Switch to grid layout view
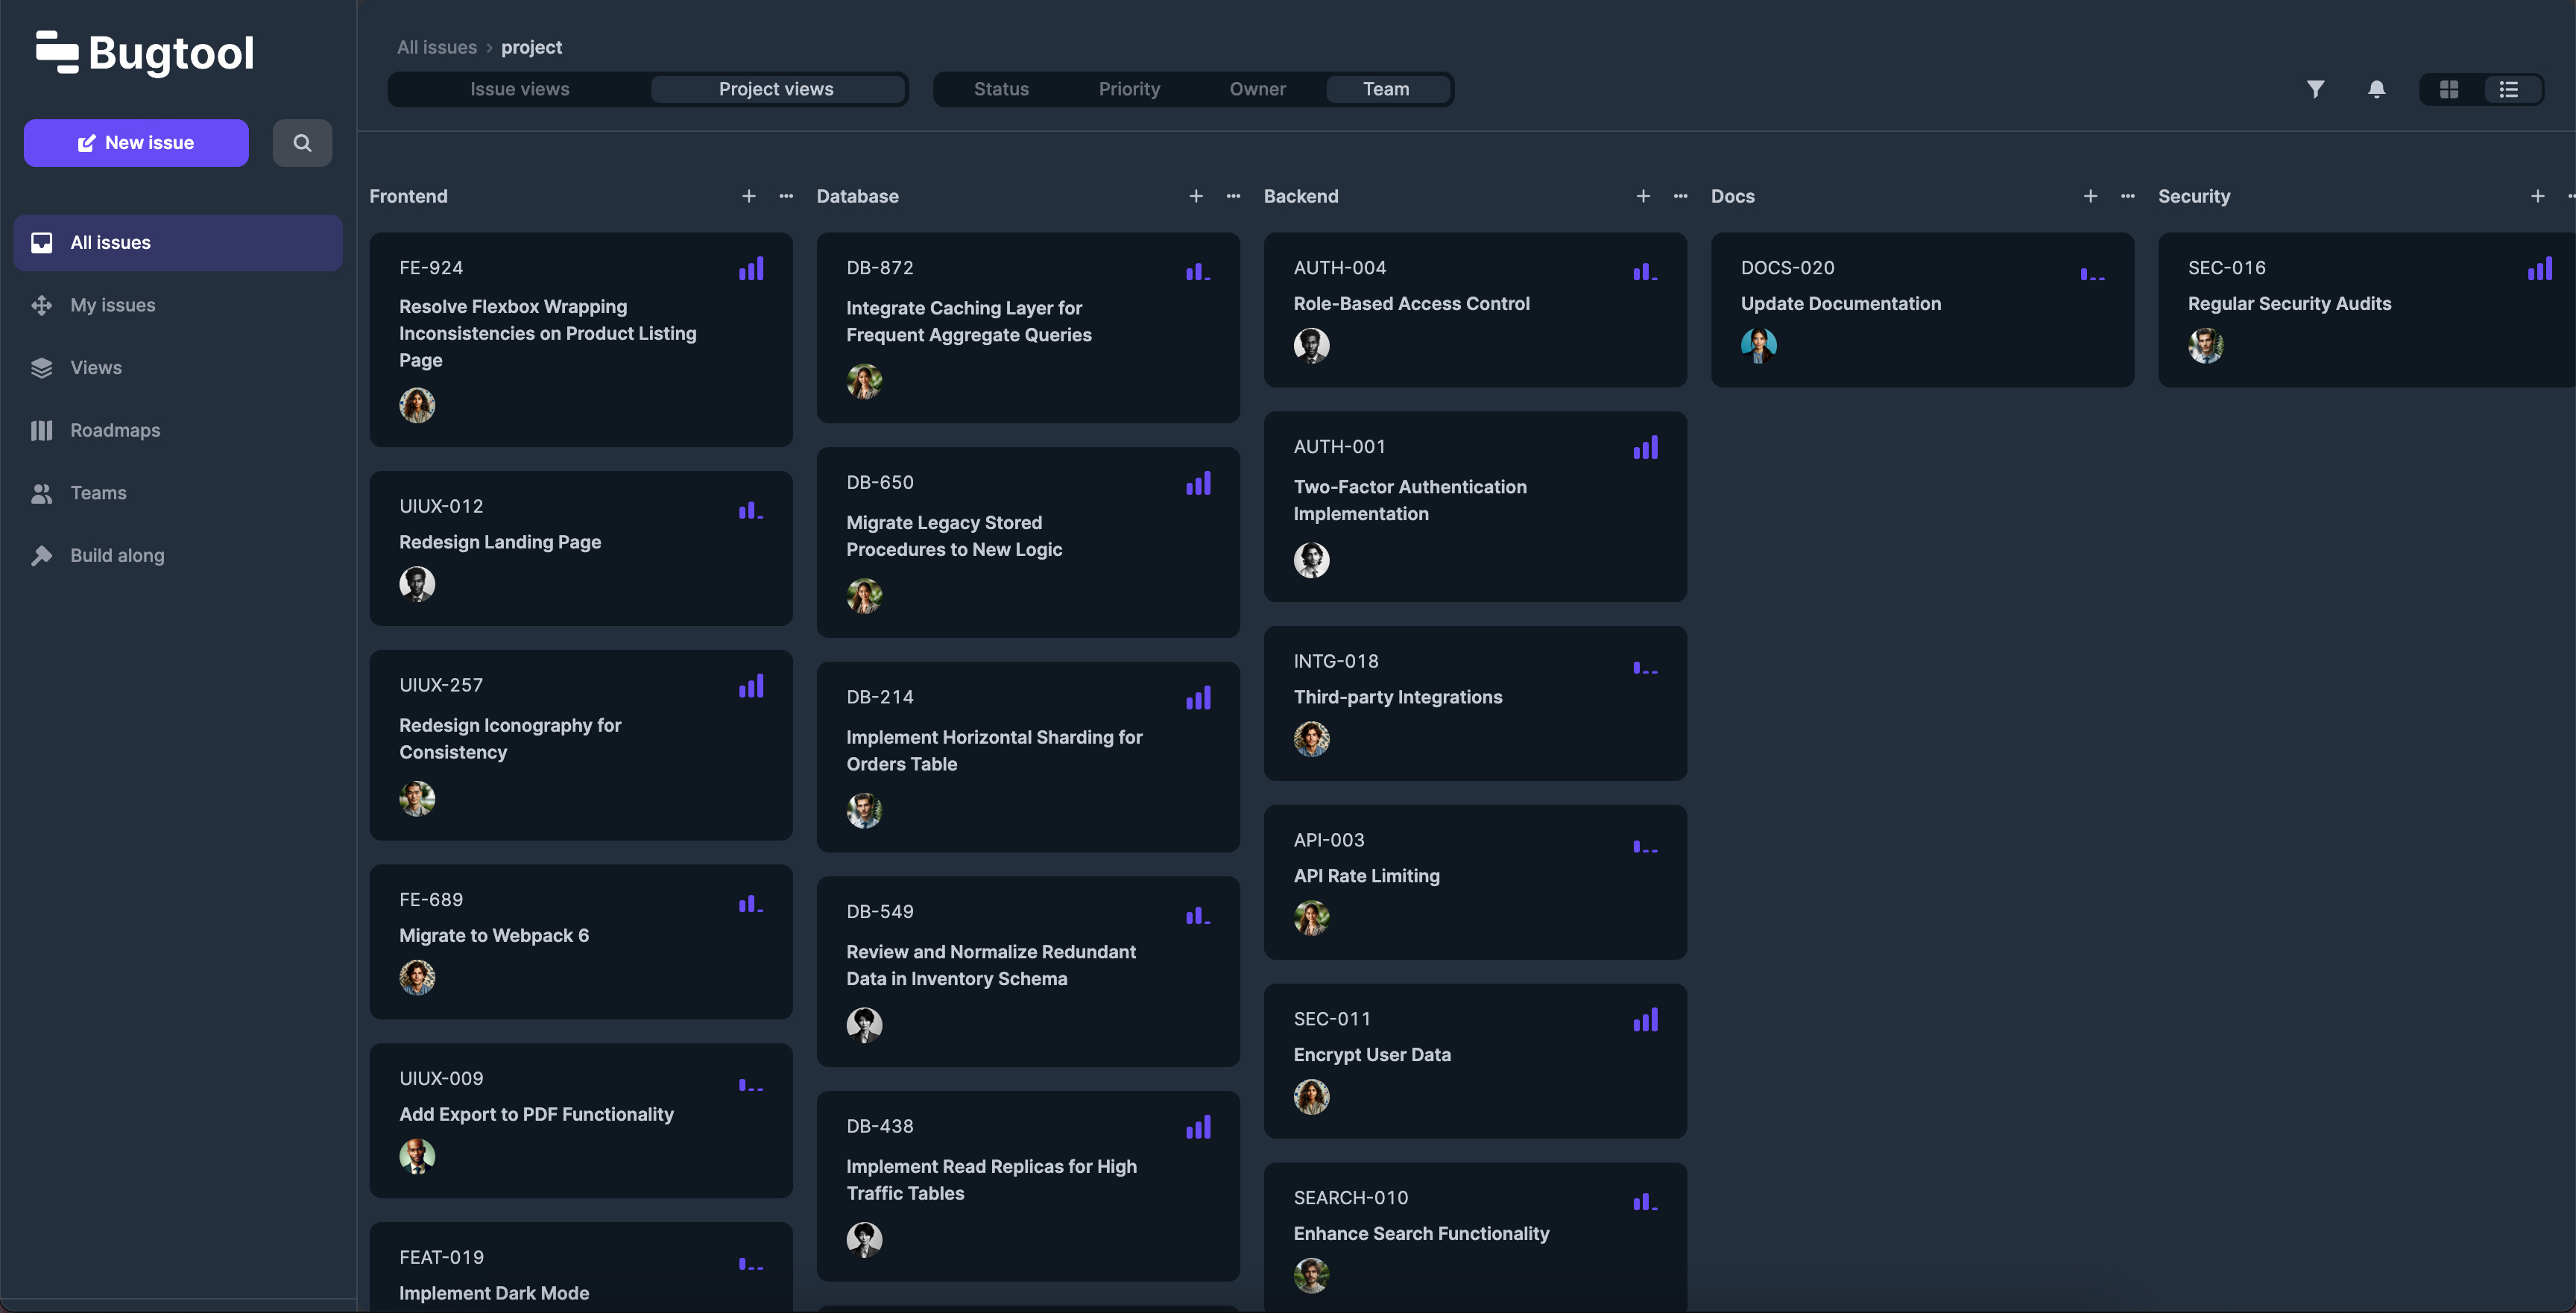 (2449, 89)
